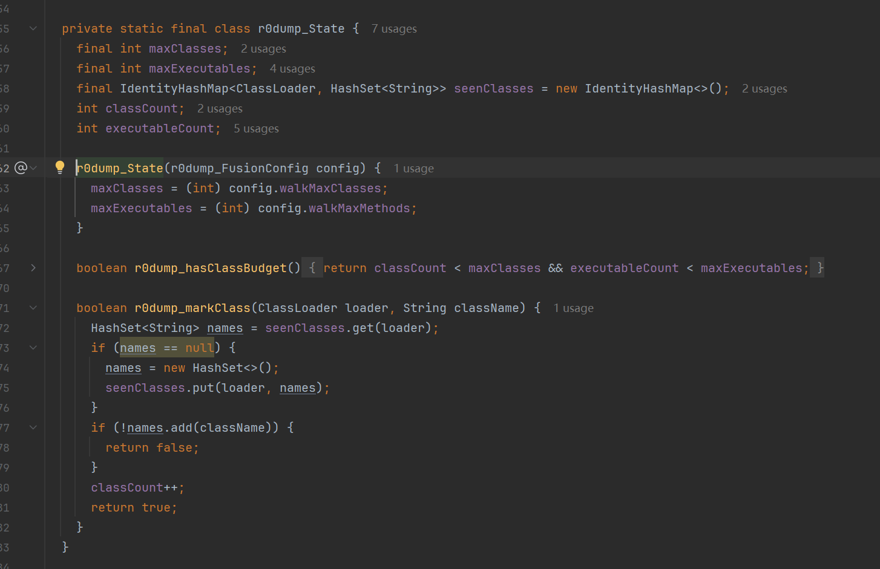Click the r0dump_State constructor name

[x=120, y=168]
